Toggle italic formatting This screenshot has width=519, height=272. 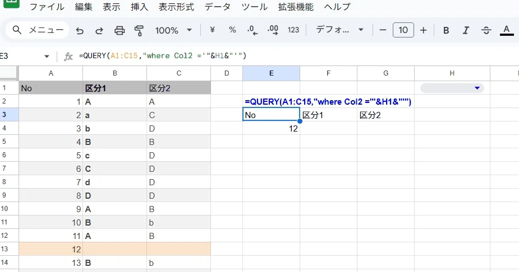[x=466, y=30]
